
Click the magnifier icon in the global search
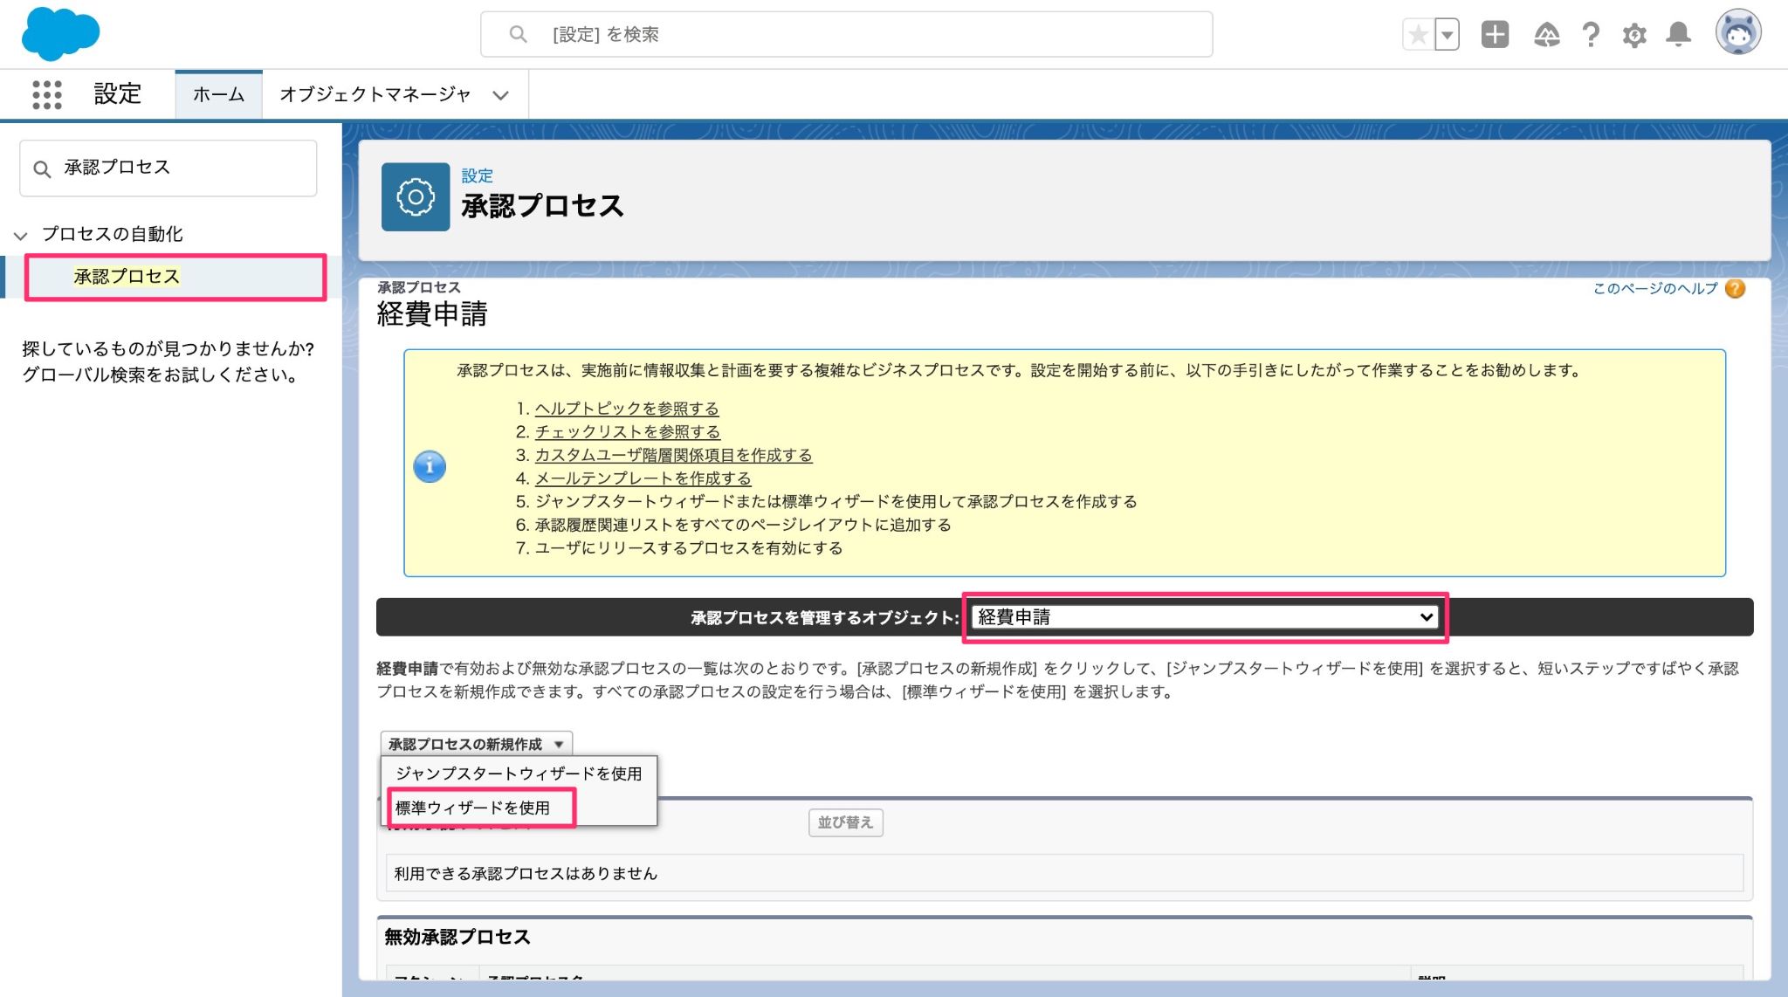[x=518, y=34]
